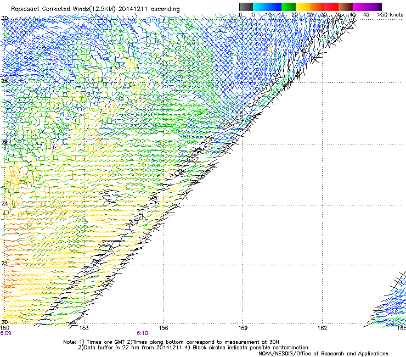
Task: Click the word 'ascending' in the title
Action: [165, 9]
